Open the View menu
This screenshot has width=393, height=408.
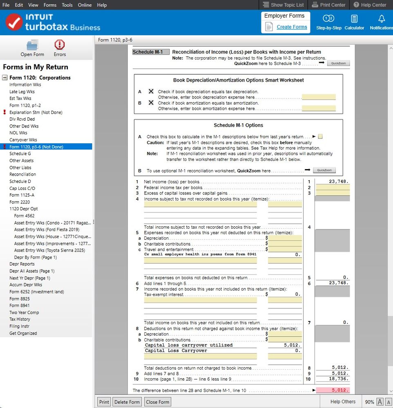33,5
